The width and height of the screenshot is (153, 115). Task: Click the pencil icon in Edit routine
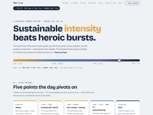(x=127, y=3)
